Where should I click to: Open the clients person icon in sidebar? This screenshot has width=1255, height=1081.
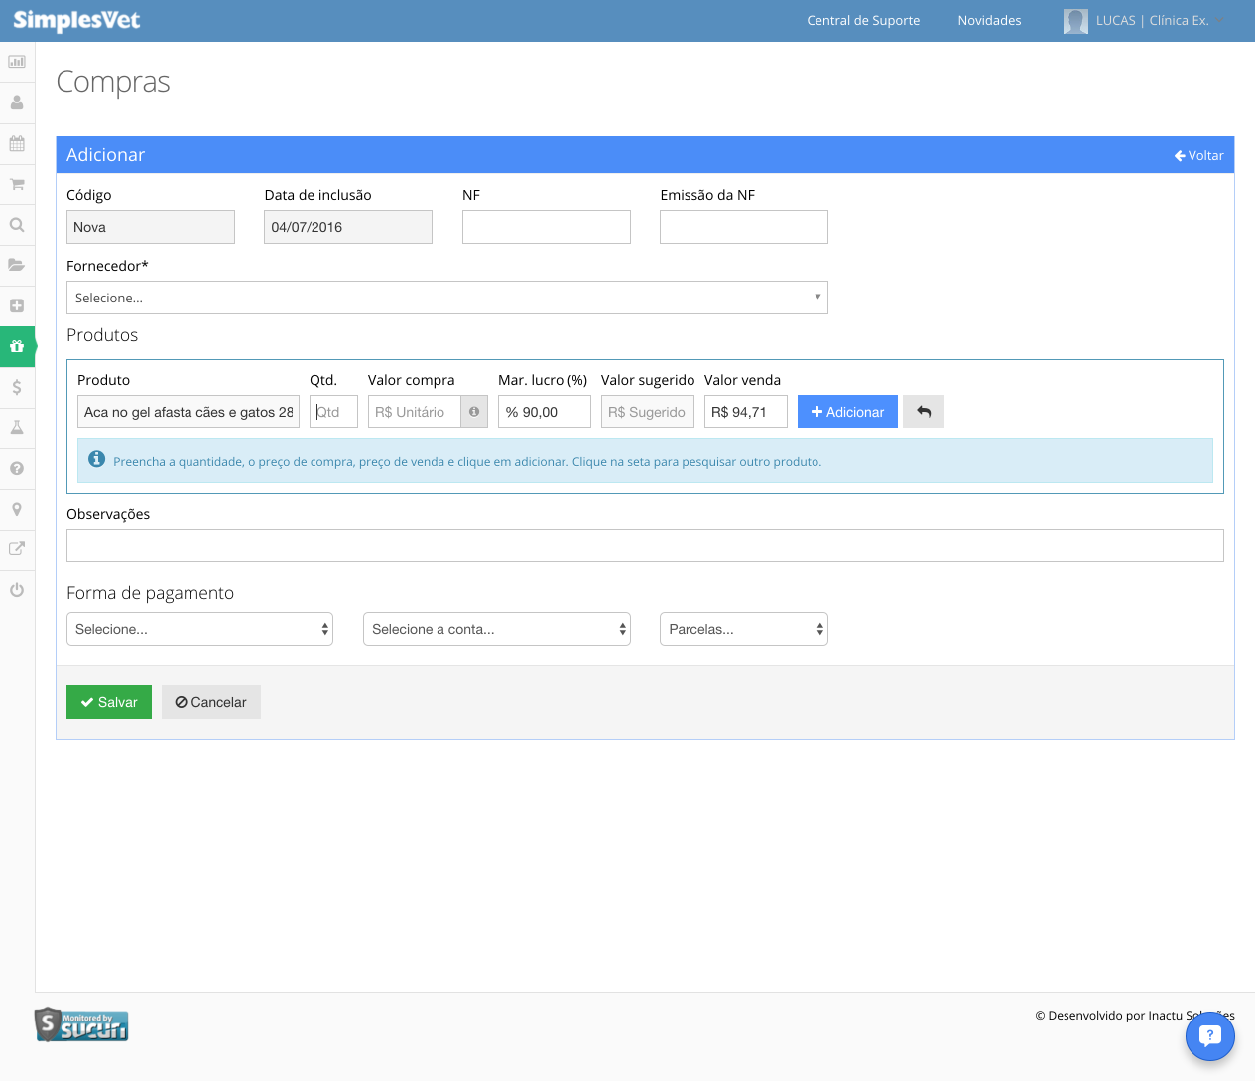coord(17,102)
